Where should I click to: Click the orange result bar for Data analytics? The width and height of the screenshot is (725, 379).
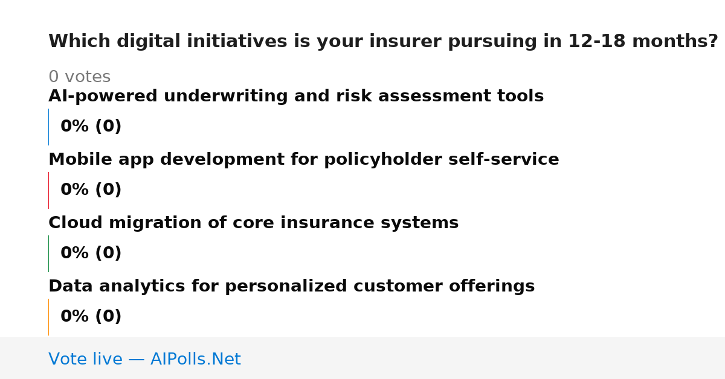tap(48, 317)
